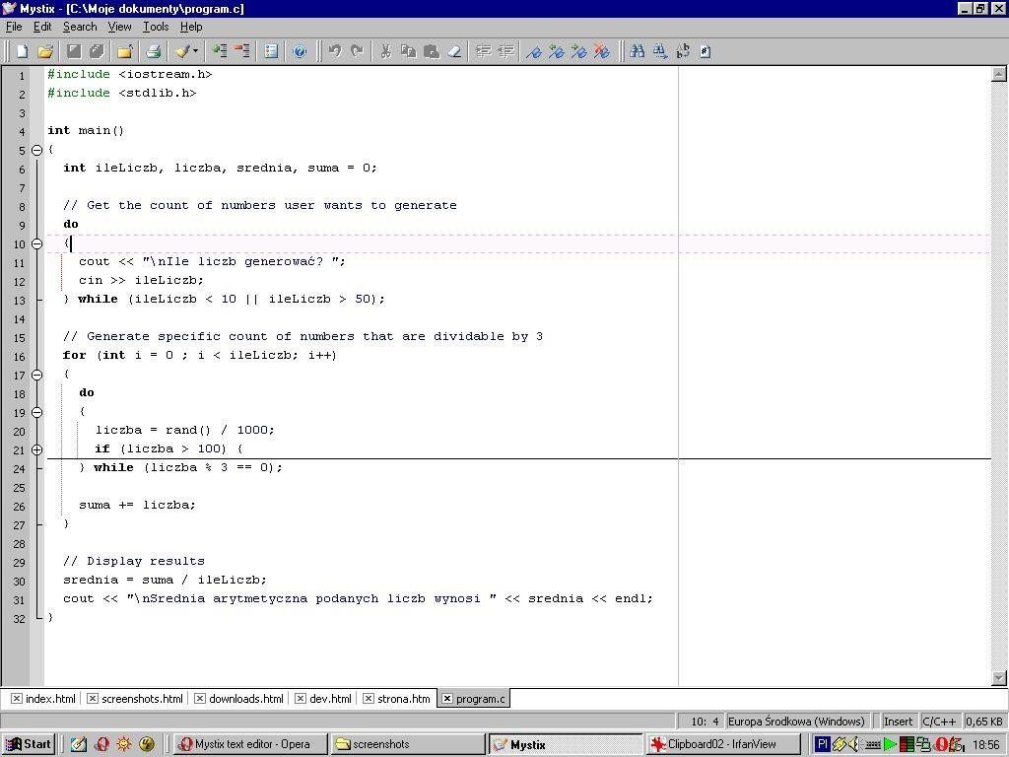
Task: Close the index.html tab
Action: 17,699
